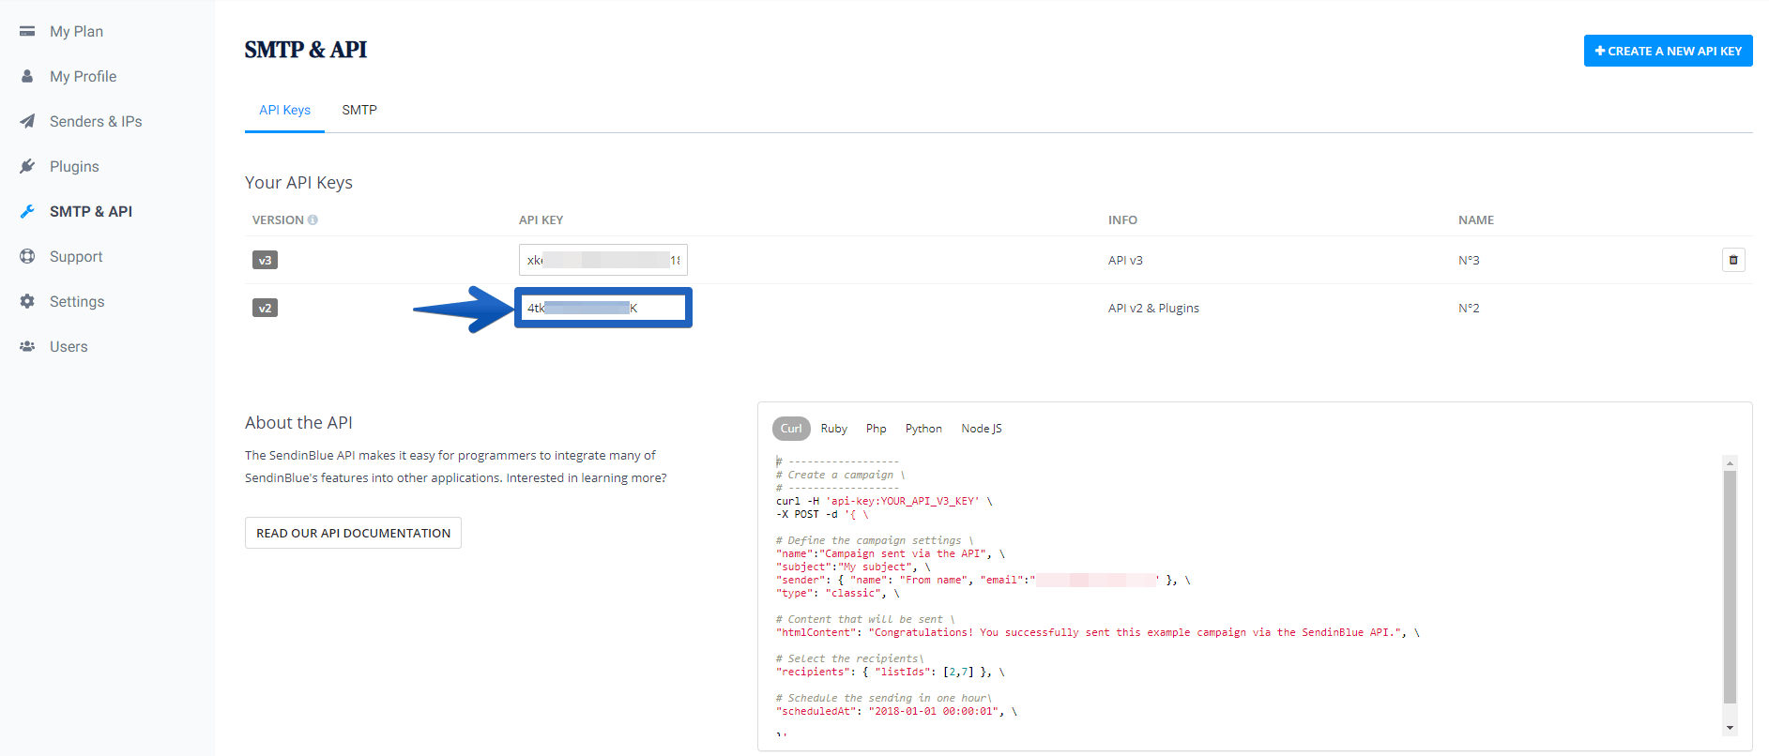Switch to the SMTP tab
The height and width of the screenshot is (756, 1769).
359,110
